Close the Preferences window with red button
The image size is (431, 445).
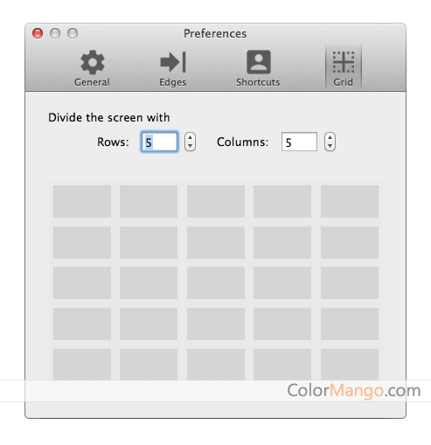[38, 33]
